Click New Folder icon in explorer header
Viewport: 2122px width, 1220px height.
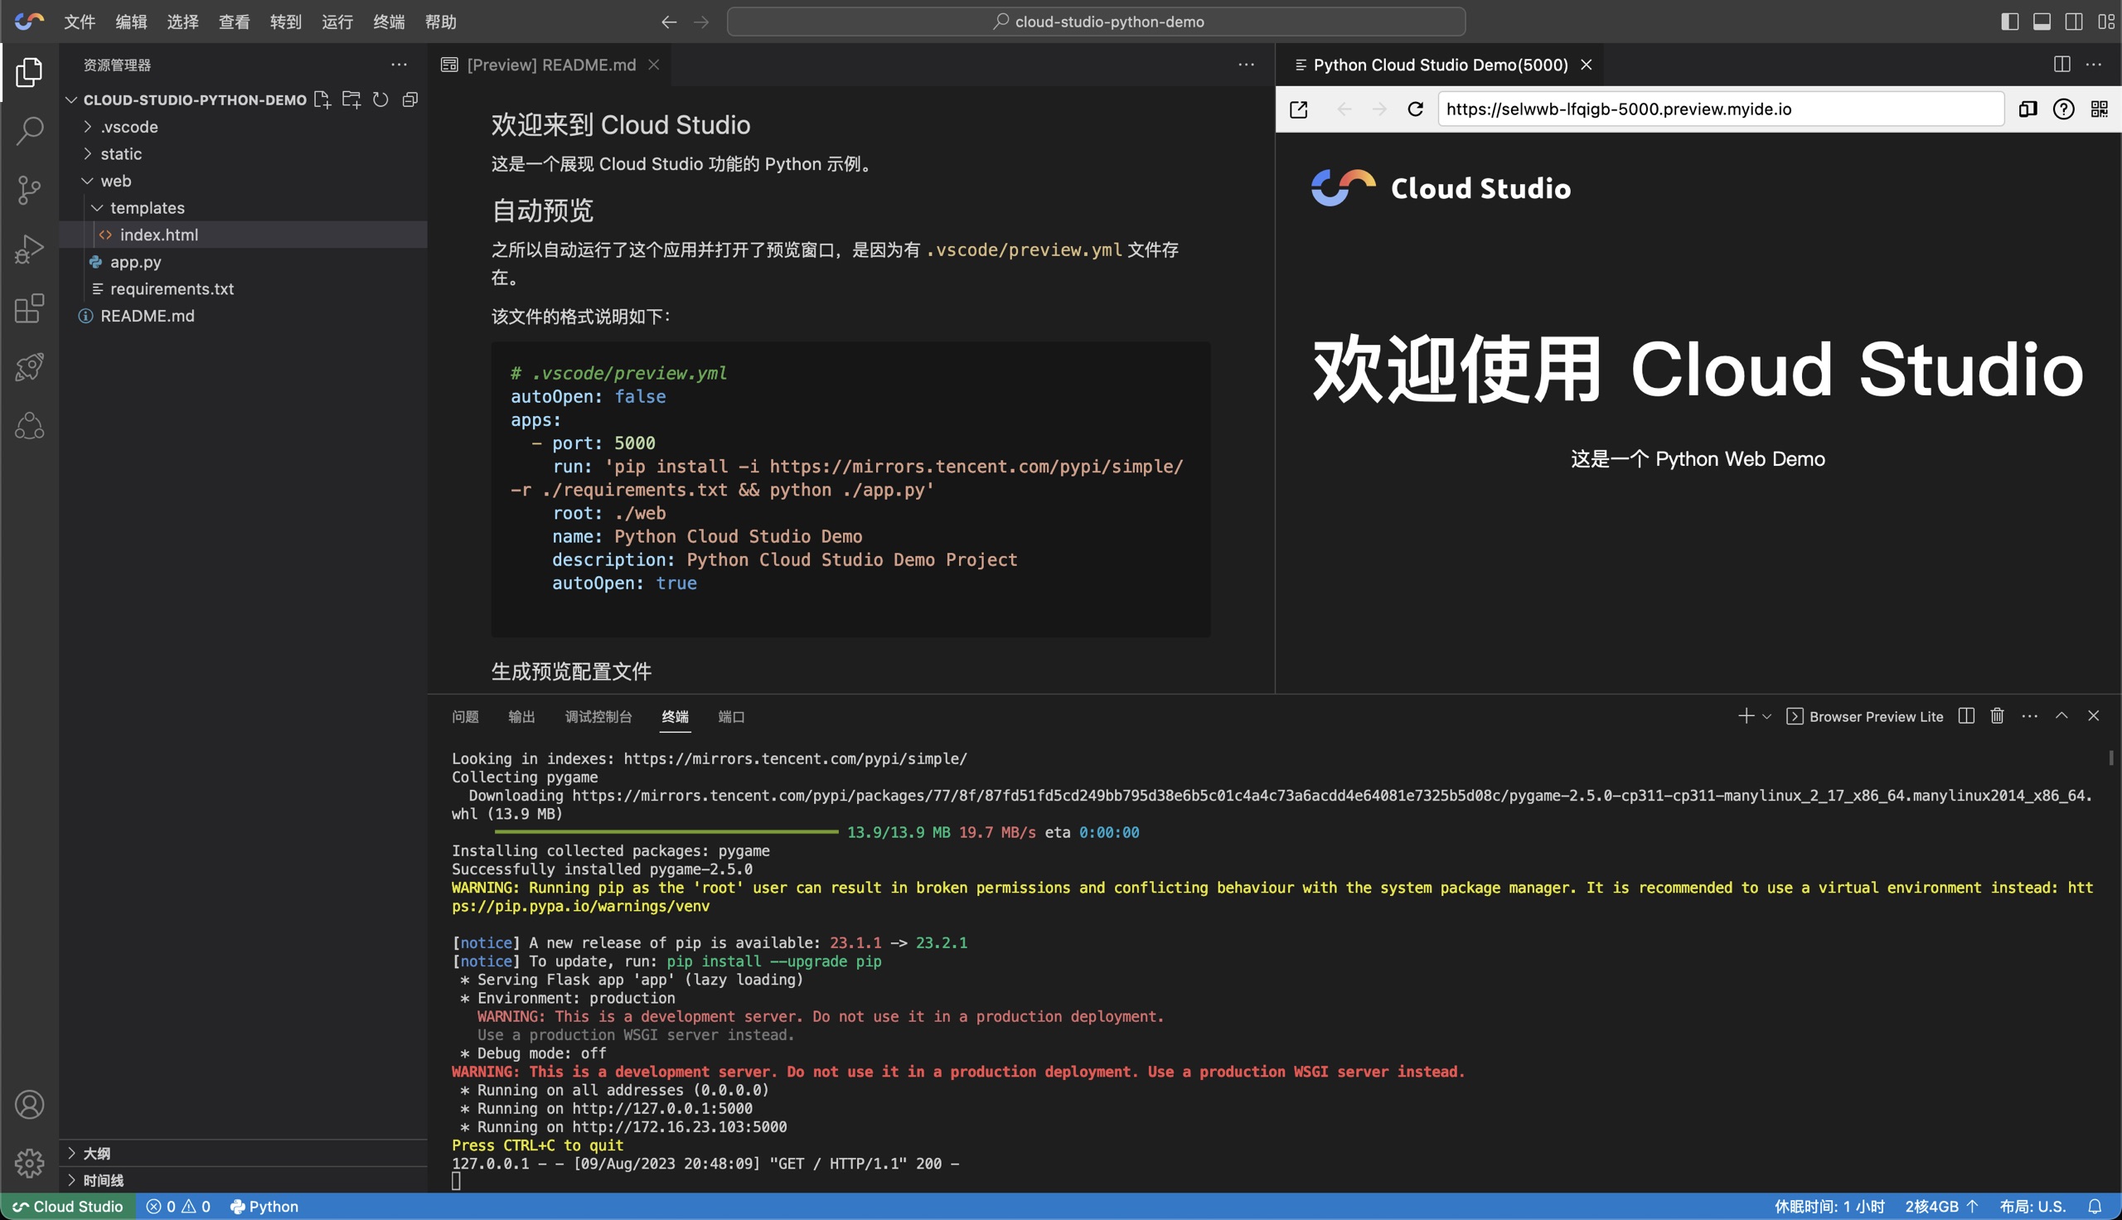click(x=351, y=99)
